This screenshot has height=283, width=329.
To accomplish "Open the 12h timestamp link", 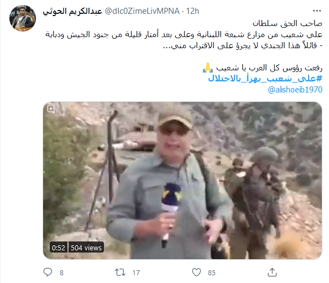I will pyautogui.click(x=192, y=11).
